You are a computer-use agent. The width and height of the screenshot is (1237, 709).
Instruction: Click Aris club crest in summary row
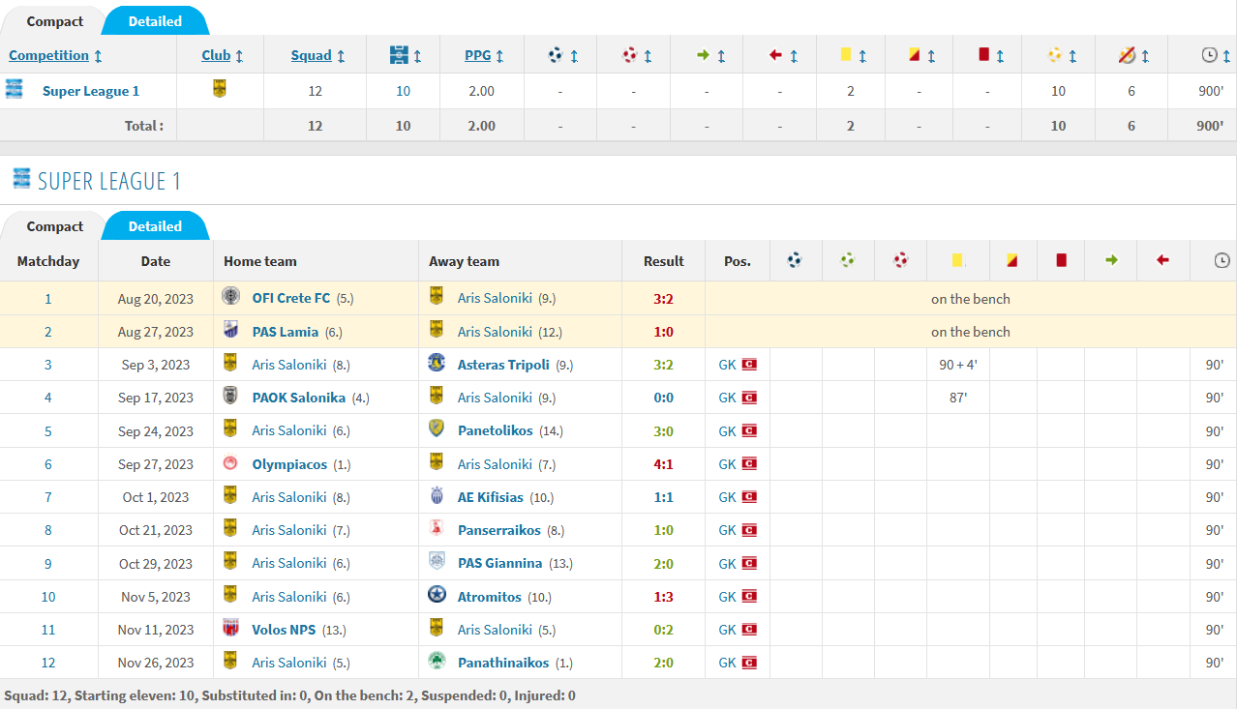(219, 89)
